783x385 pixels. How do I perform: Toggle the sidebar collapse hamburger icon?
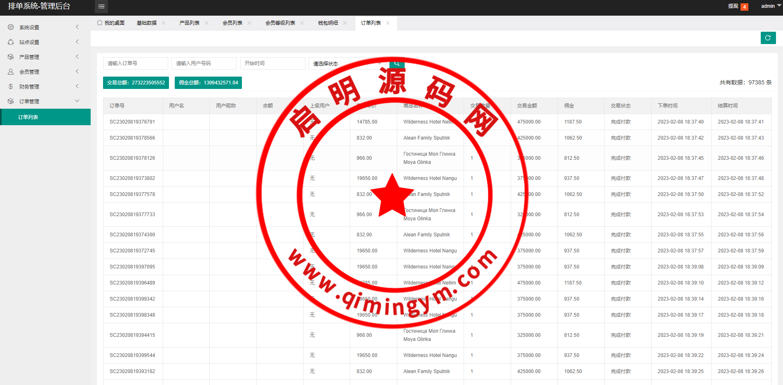(101, 7)
